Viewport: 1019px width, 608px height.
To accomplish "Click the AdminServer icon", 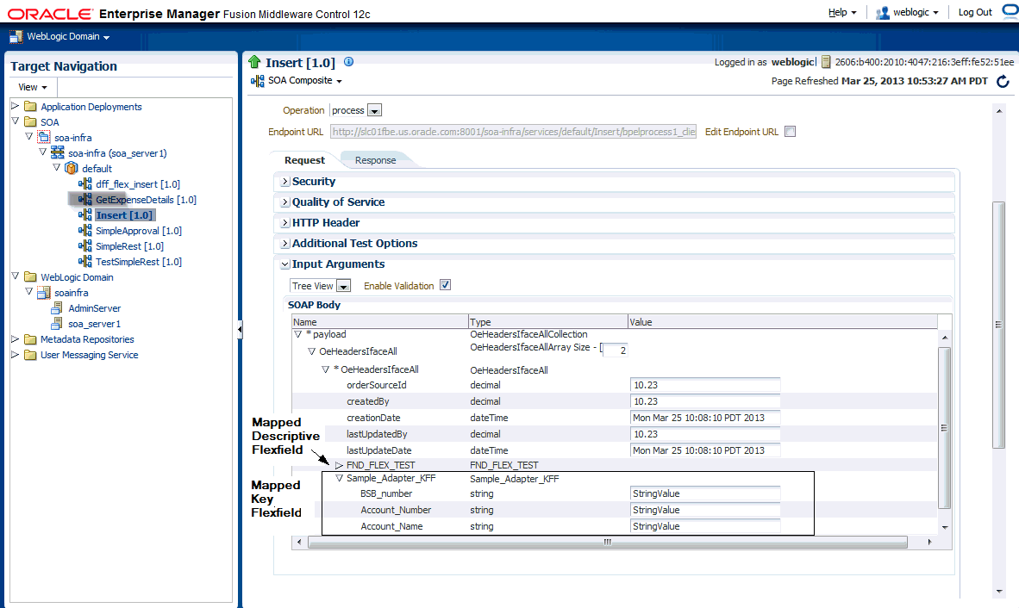I will pyautogui.click(x=57, y=308).
